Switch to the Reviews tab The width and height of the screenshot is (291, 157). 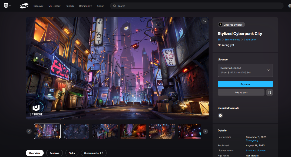(x=54, y=153)
